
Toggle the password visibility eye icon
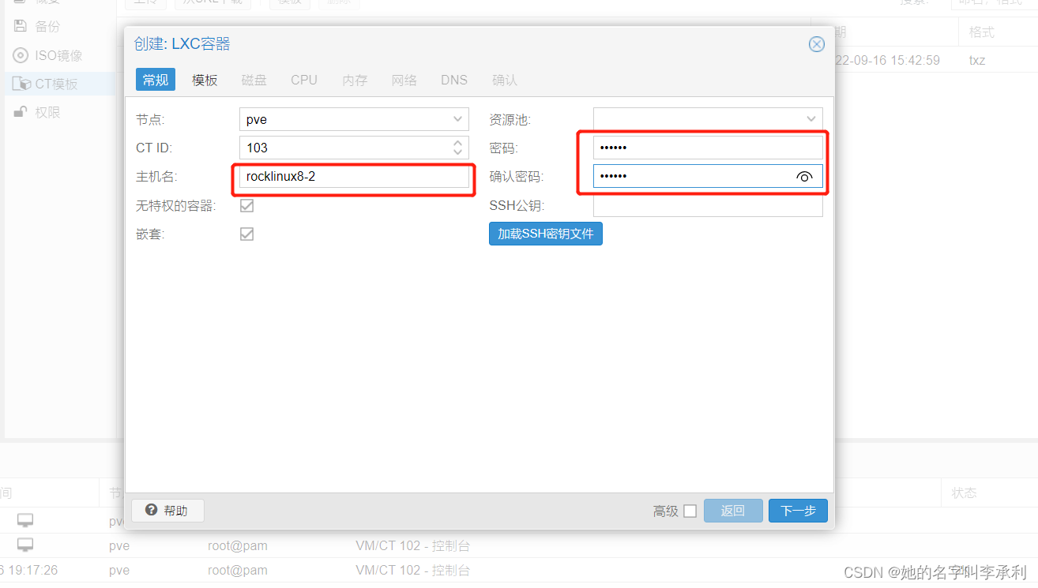804,176
